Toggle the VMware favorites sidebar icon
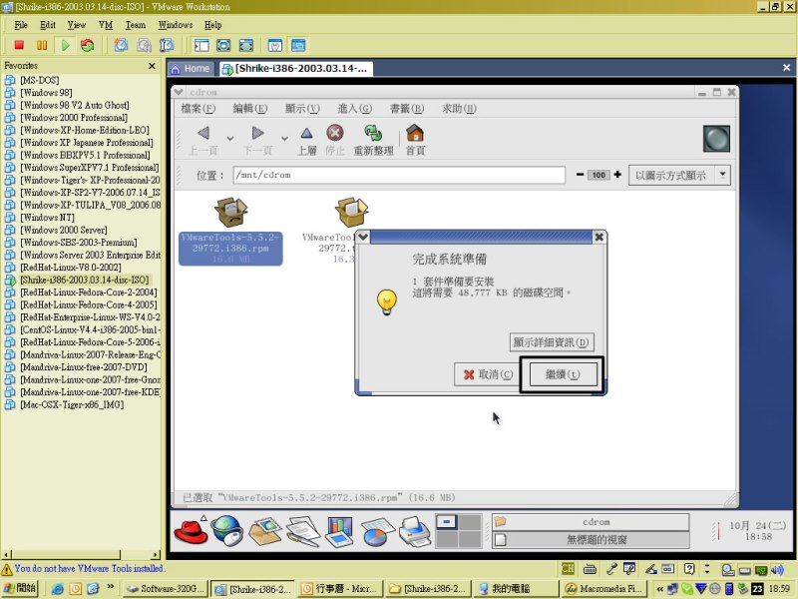 (201, 45)
